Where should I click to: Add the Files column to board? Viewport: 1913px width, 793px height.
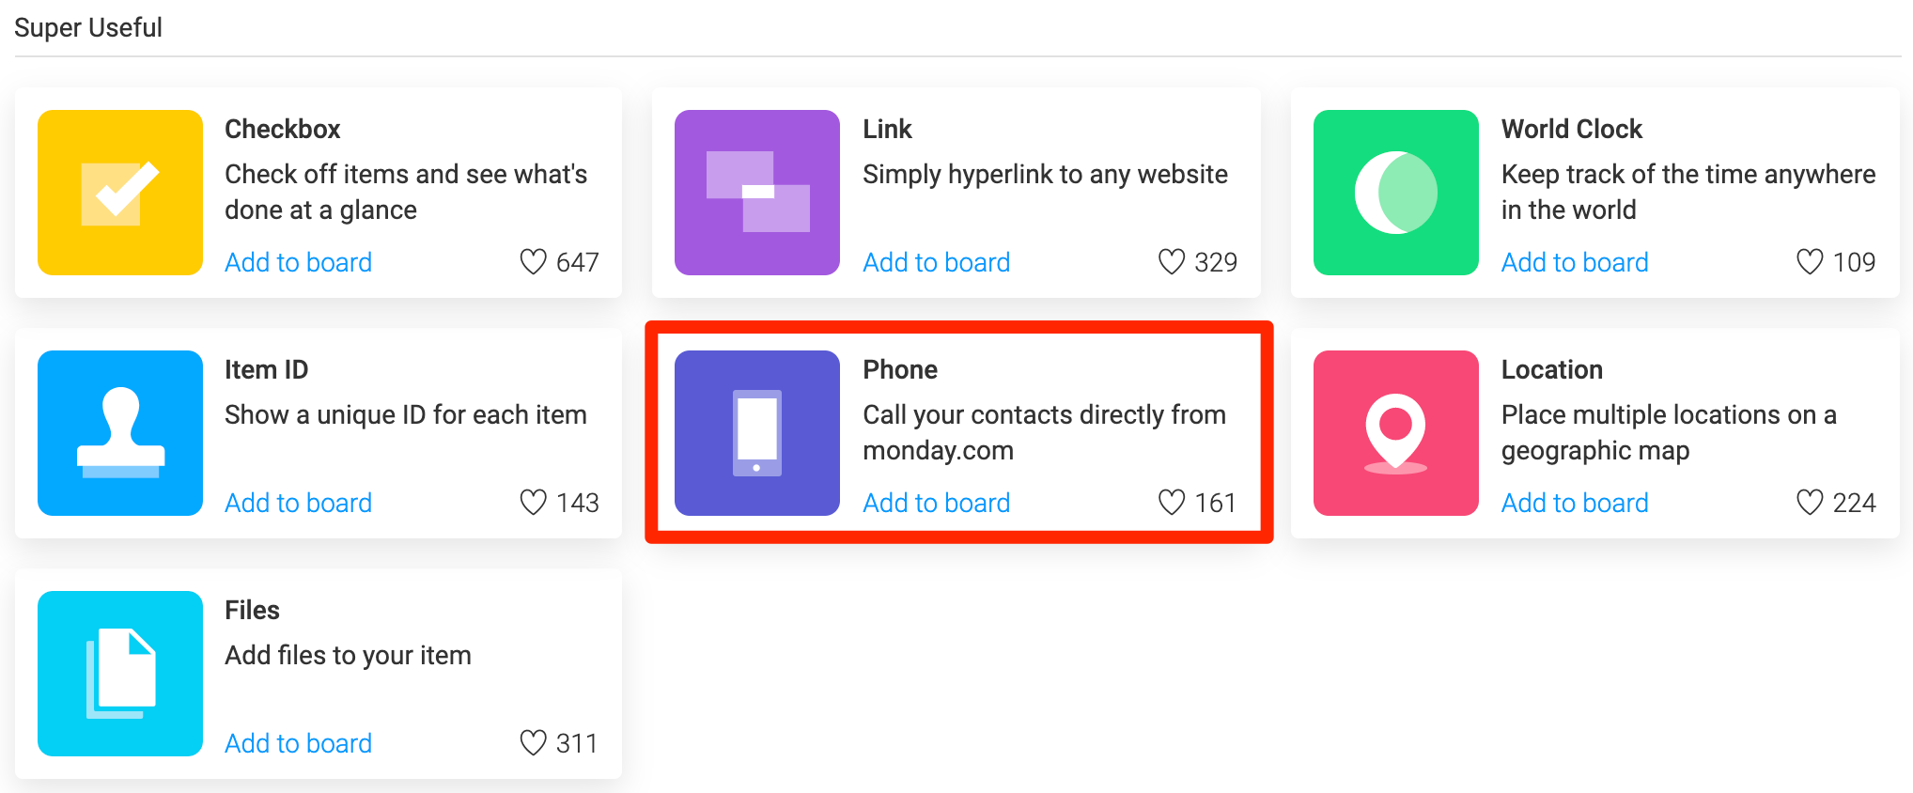(x=298, y=743)
